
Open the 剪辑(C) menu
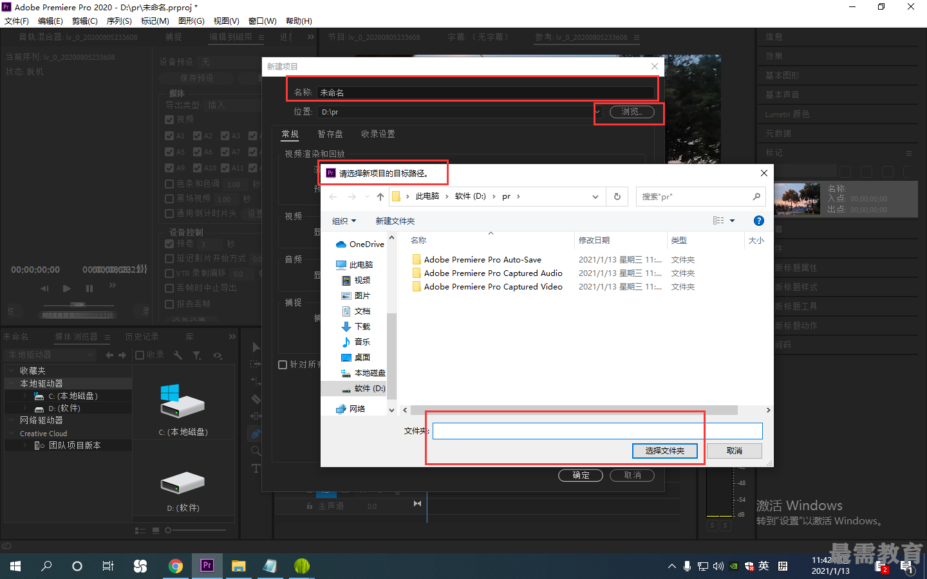coord(85,21)
